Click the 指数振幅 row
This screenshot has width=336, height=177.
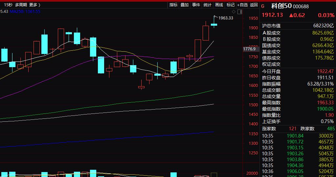coord(298,84)
